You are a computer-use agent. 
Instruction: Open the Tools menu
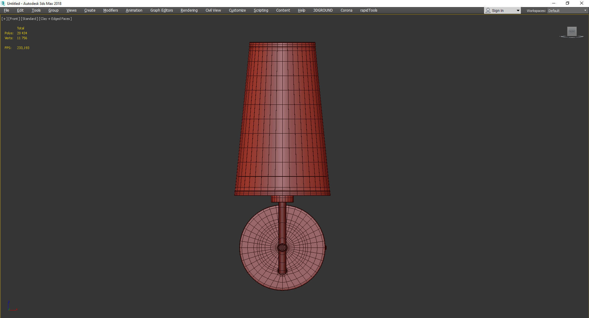point(36,10)
